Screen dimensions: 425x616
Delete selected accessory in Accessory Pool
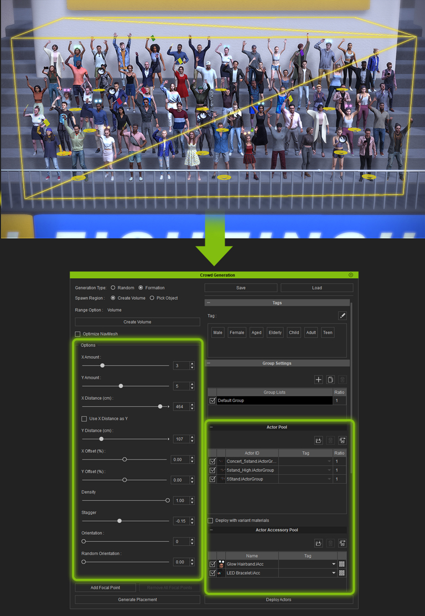pyautogui.click(x=330, y=544)
